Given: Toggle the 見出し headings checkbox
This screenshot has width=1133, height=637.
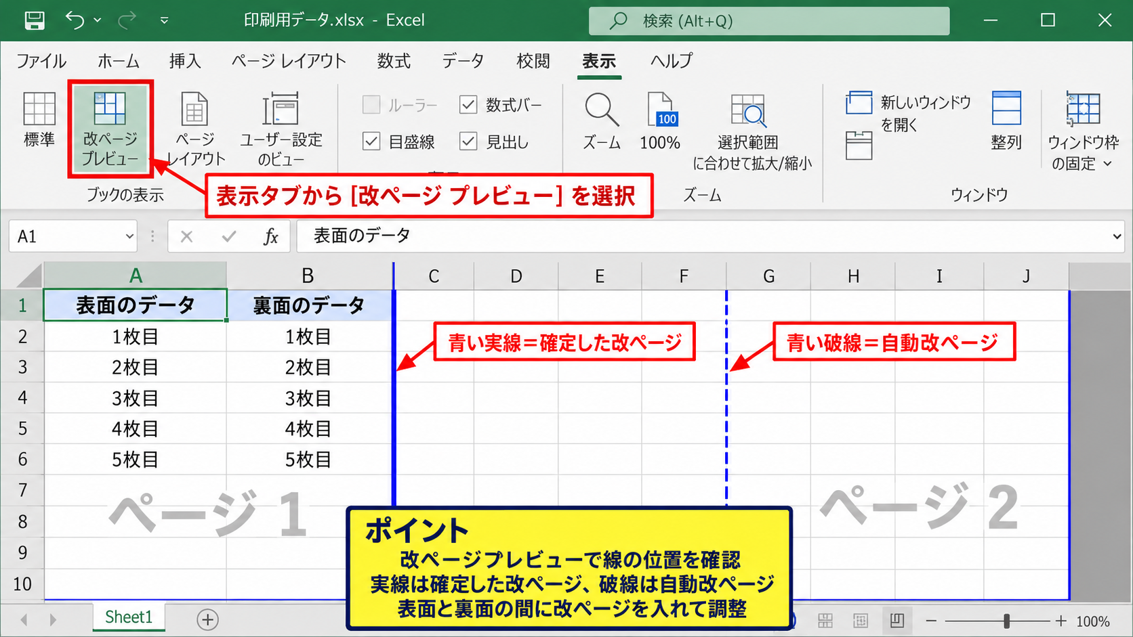Looking at the screenshot, I should [x=468, y=141].
